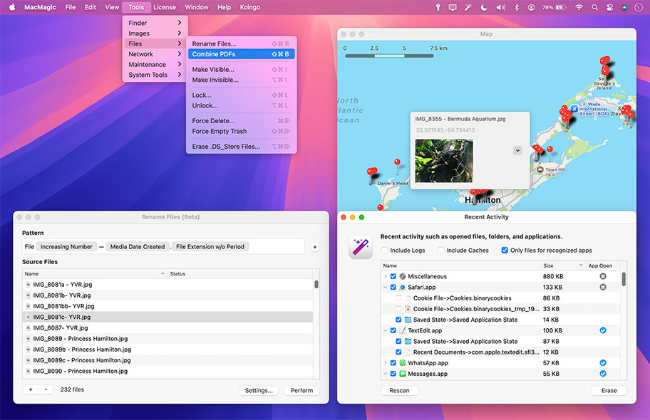Click the TextEdit.app icon in the list
Viewport: 650px width, 420px height.
[403, 330]
